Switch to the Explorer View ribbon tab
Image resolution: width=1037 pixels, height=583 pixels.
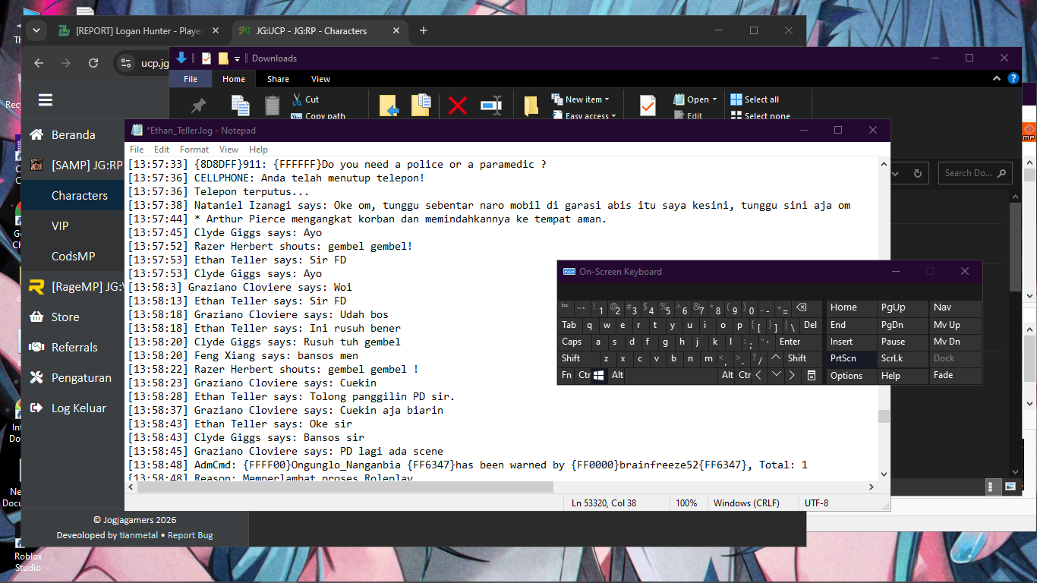(x=321, y=79)
